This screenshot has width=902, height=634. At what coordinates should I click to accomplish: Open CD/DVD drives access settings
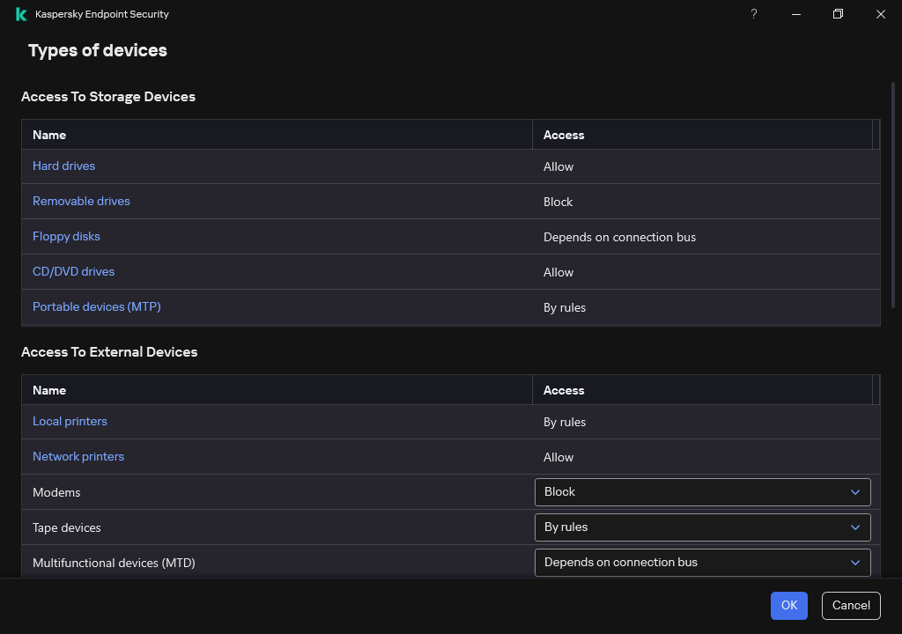[x=73, y=271]
